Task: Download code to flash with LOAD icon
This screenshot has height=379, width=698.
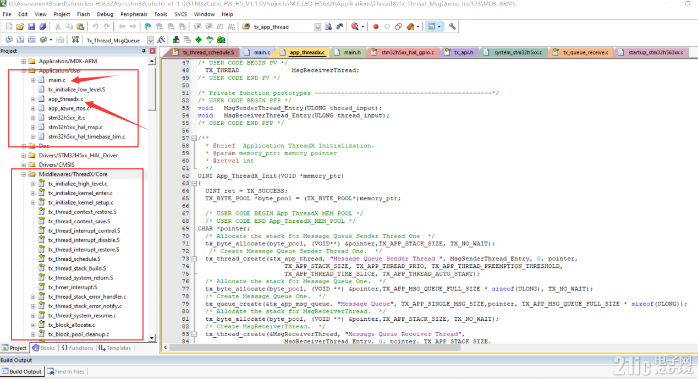Action: [75, 40]
